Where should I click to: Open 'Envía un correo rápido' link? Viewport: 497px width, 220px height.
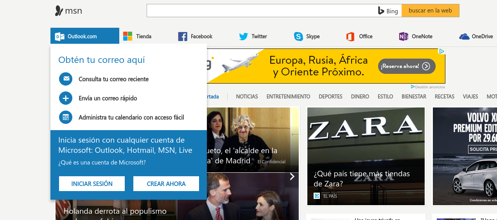pos(108,98)
